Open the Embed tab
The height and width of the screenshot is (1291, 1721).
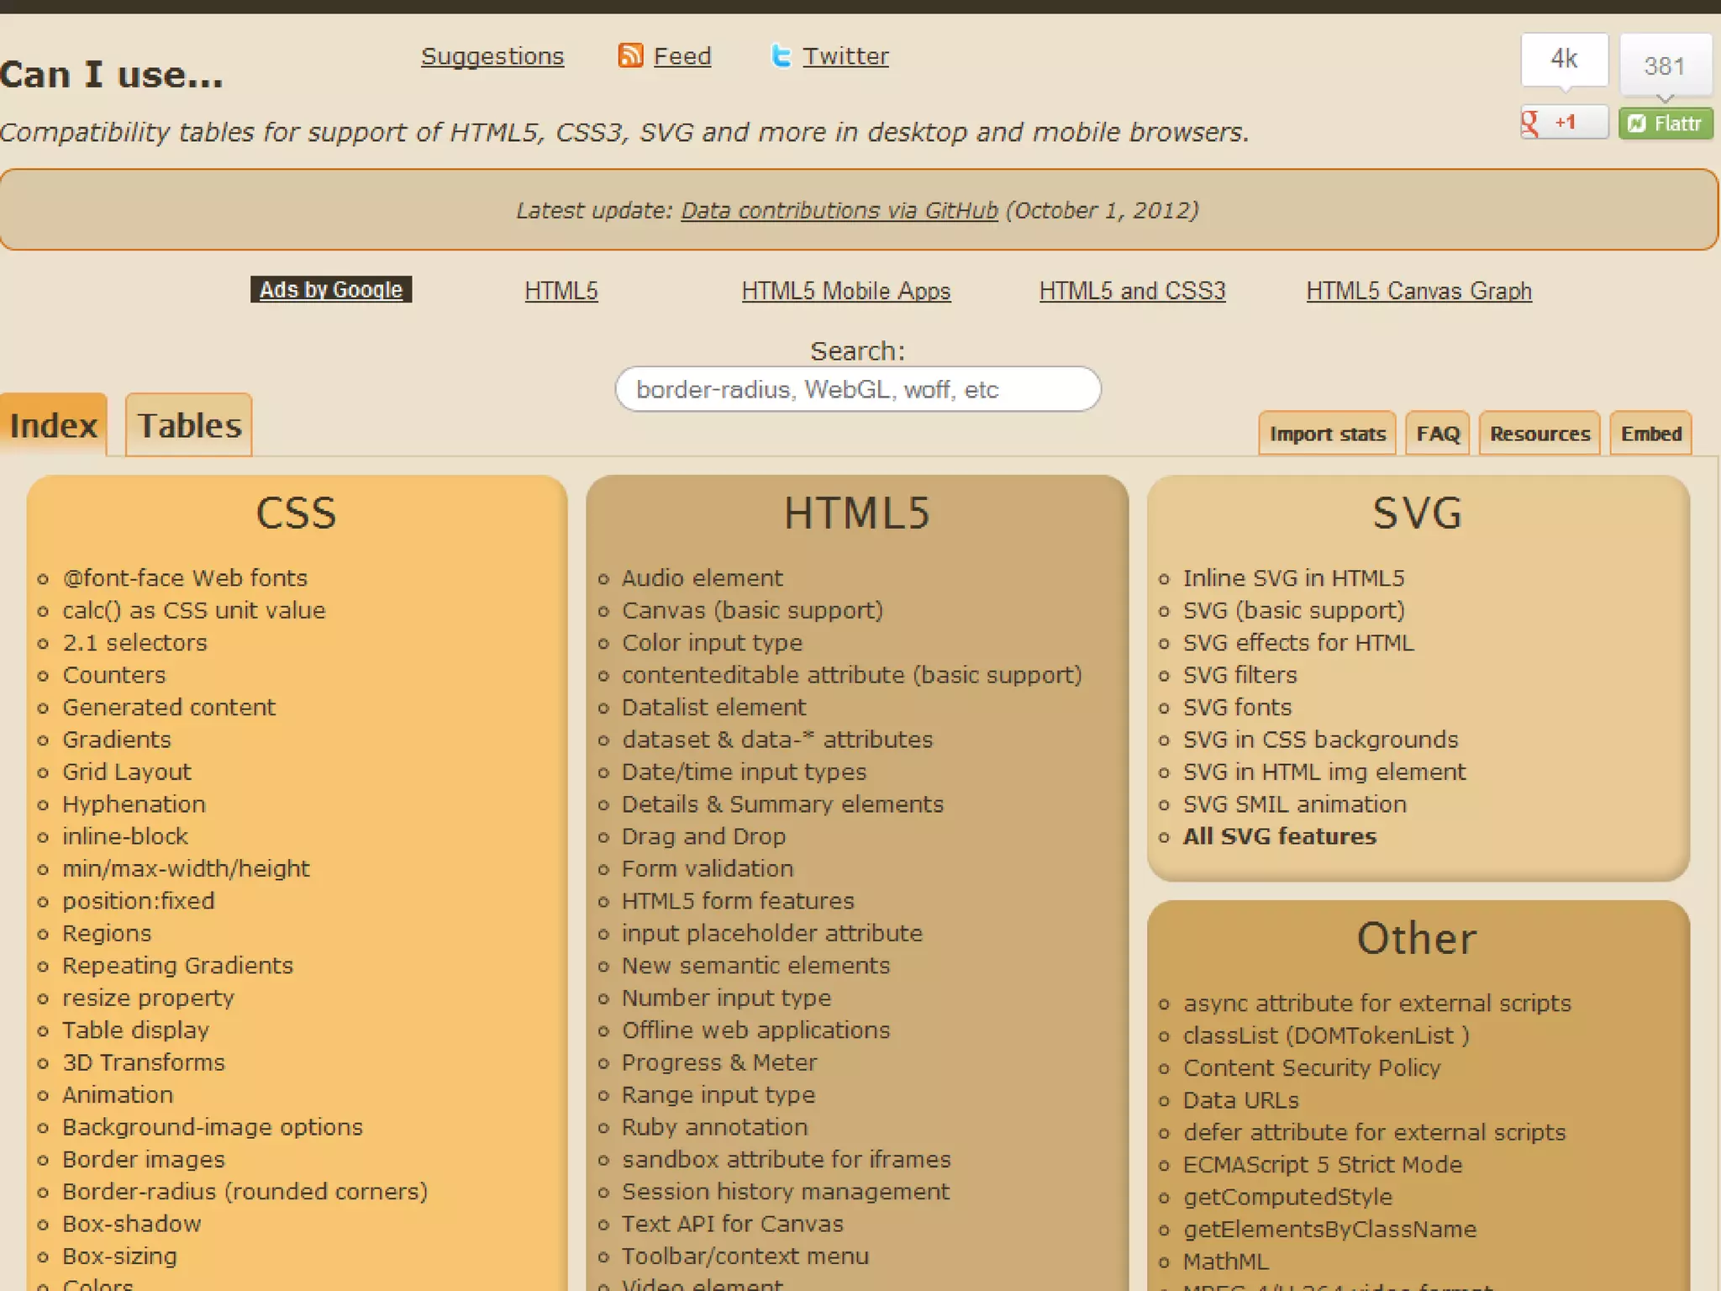point(1650,434)
